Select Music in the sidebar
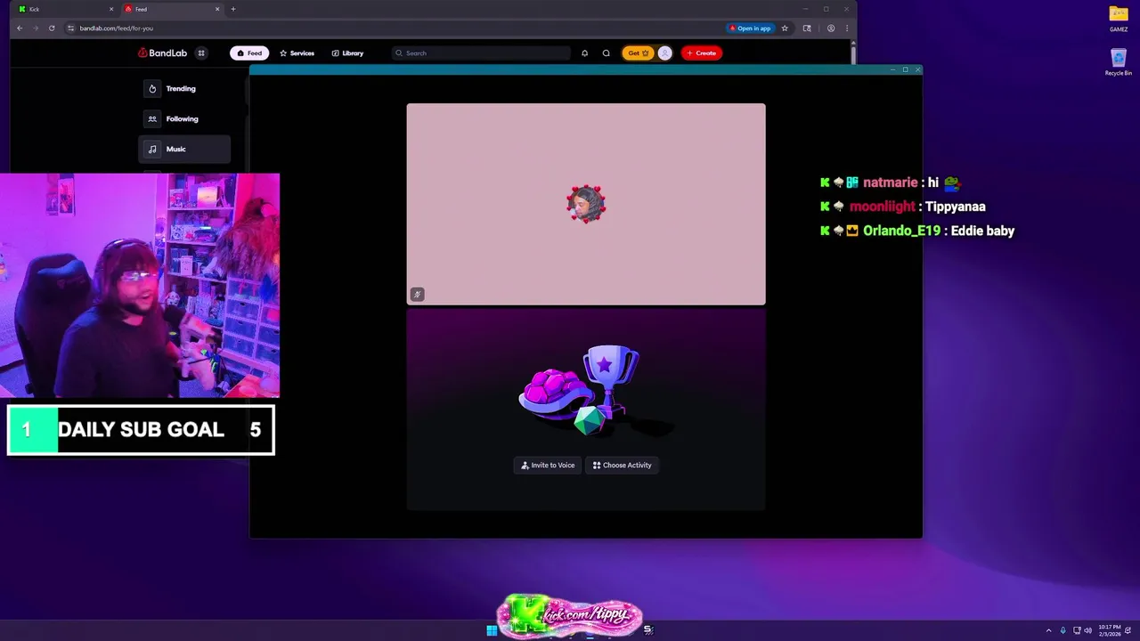Viewport: 1140px width, 641px height. tap(185, 150)
